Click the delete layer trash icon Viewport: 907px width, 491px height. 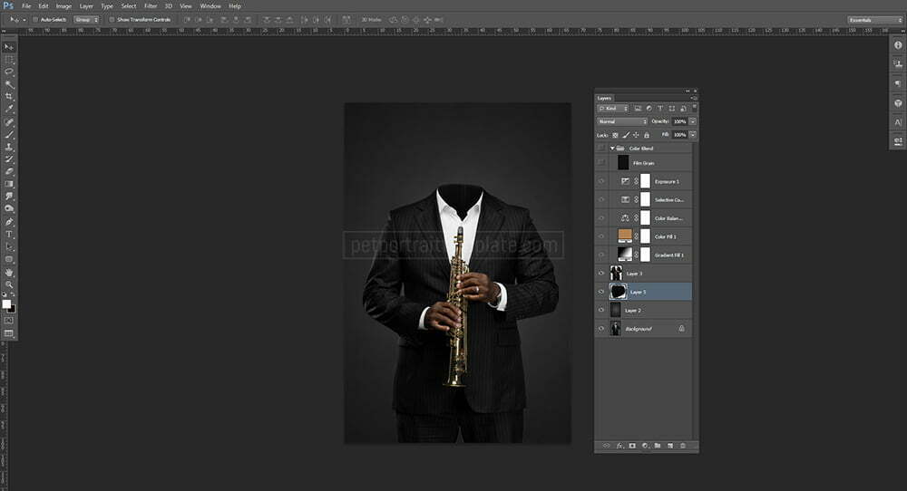[682, 446]
